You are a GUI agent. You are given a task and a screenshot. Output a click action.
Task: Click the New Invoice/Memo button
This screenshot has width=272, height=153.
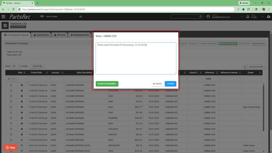pyautogui.click(x=228, y=44)
